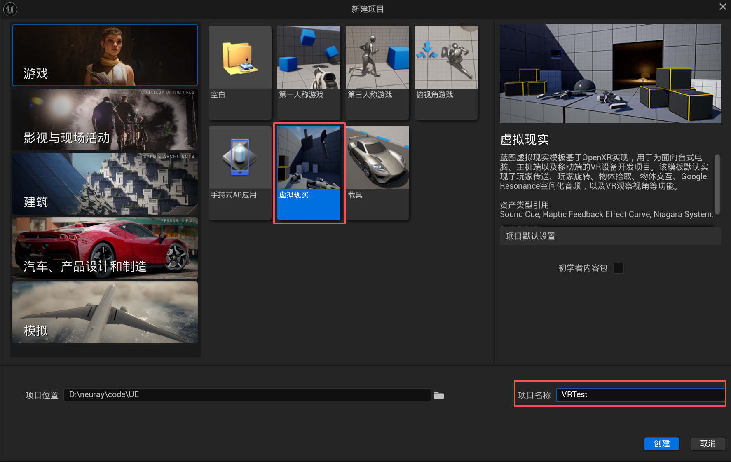Click the 创建 create button
731x462 pixels.
point(661,443)
